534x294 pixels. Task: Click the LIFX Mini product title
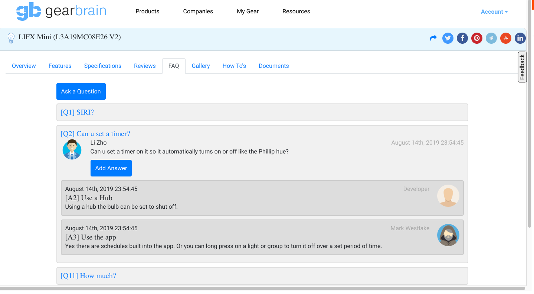(x=70, y=37)
